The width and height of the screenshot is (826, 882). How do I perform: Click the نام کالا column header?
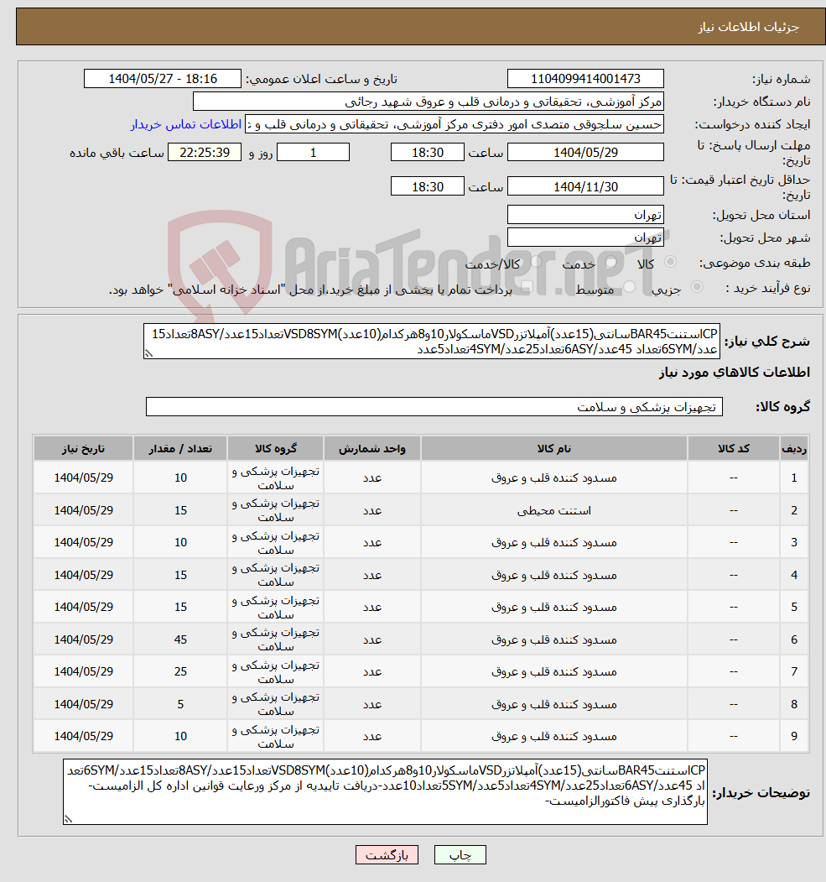click(x=554, y=448)
